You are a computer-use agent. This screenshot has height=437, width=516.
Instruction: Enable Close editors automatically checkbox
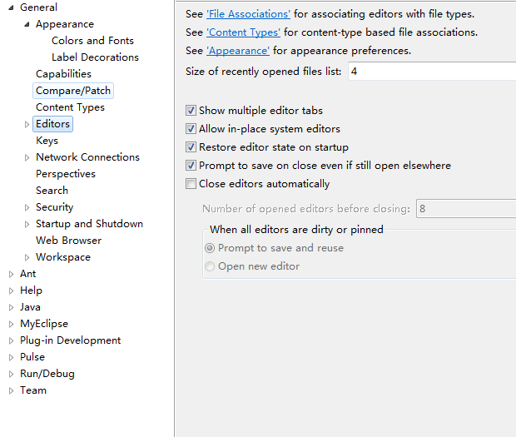[x=191, y=184]
